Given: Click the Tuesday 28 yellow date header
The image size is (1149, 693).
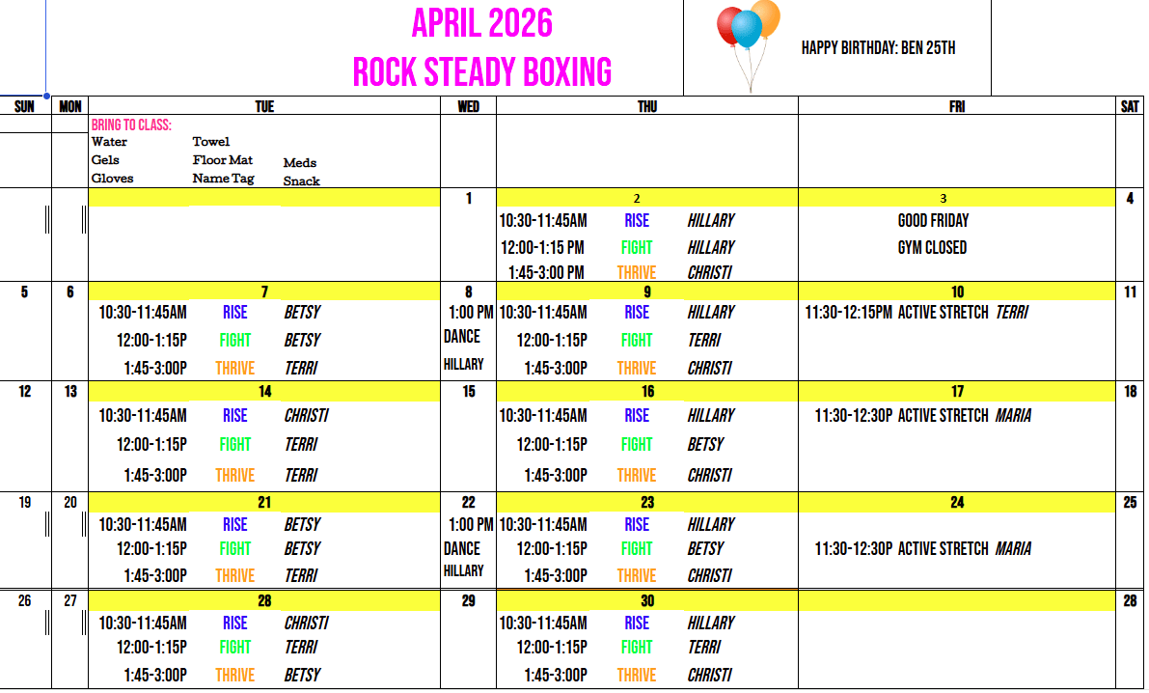Looking at the screenshot, I should pyautogui.click(x=264, y=600).
